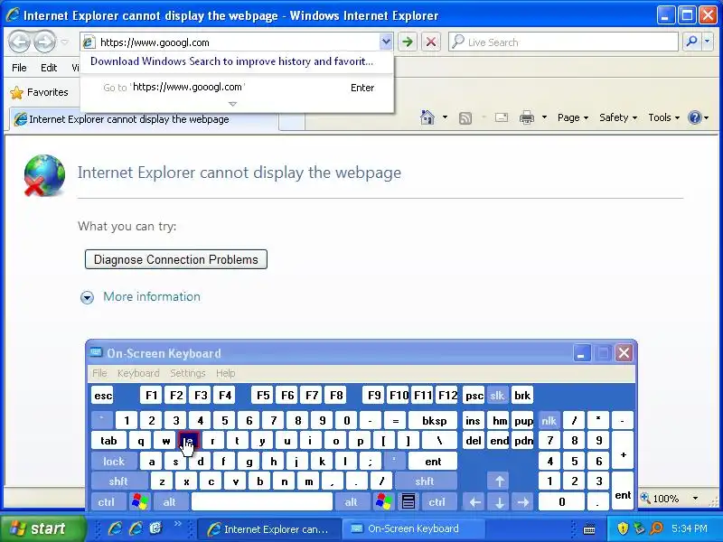723x542 pixels.
Task: Open the Edit menu in Internet Explorer
Action: pyautogui.click(x=49, y=68)
